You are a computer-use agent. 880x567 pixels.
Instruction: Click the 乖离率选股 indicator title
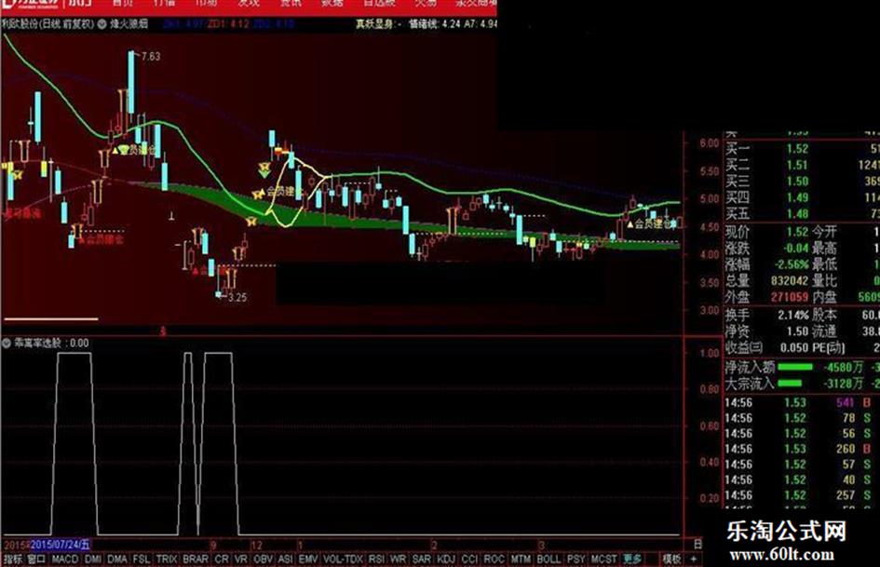pos(36,343)
